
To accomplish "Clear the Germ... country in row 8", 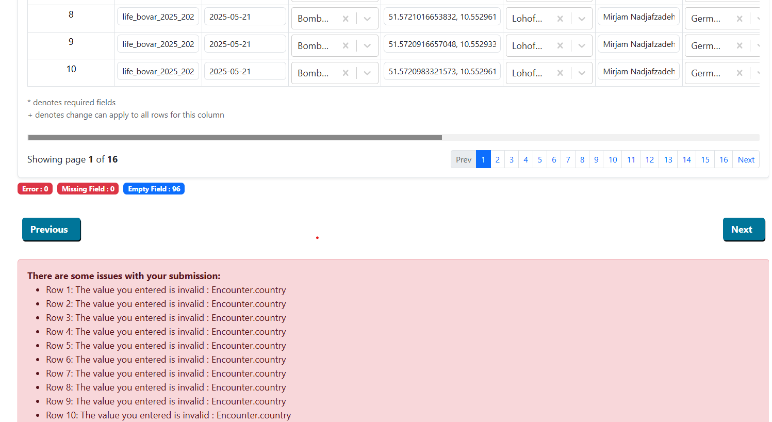I will coord(739,19).
